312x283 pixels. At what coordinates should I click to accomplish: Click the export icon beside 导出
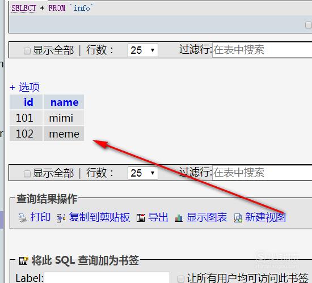pos(141,218)
